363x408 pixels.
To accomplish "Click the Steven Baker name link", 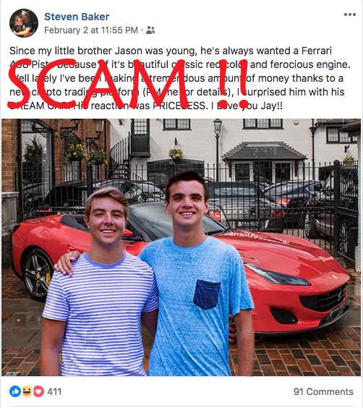I will [x=77, y=17].
